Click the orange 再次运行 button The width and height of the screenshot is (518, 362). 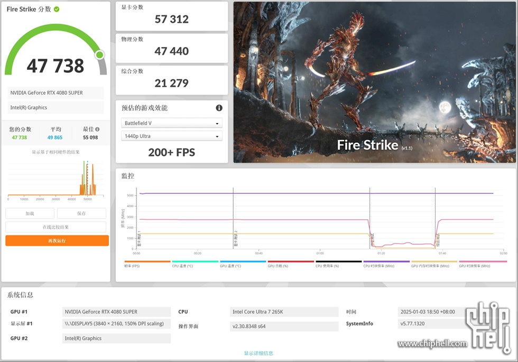click(57, 240)
